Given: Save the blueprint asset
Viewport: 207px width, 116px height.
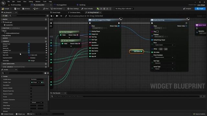Looking at the screenshot, I should pos(17,9).
